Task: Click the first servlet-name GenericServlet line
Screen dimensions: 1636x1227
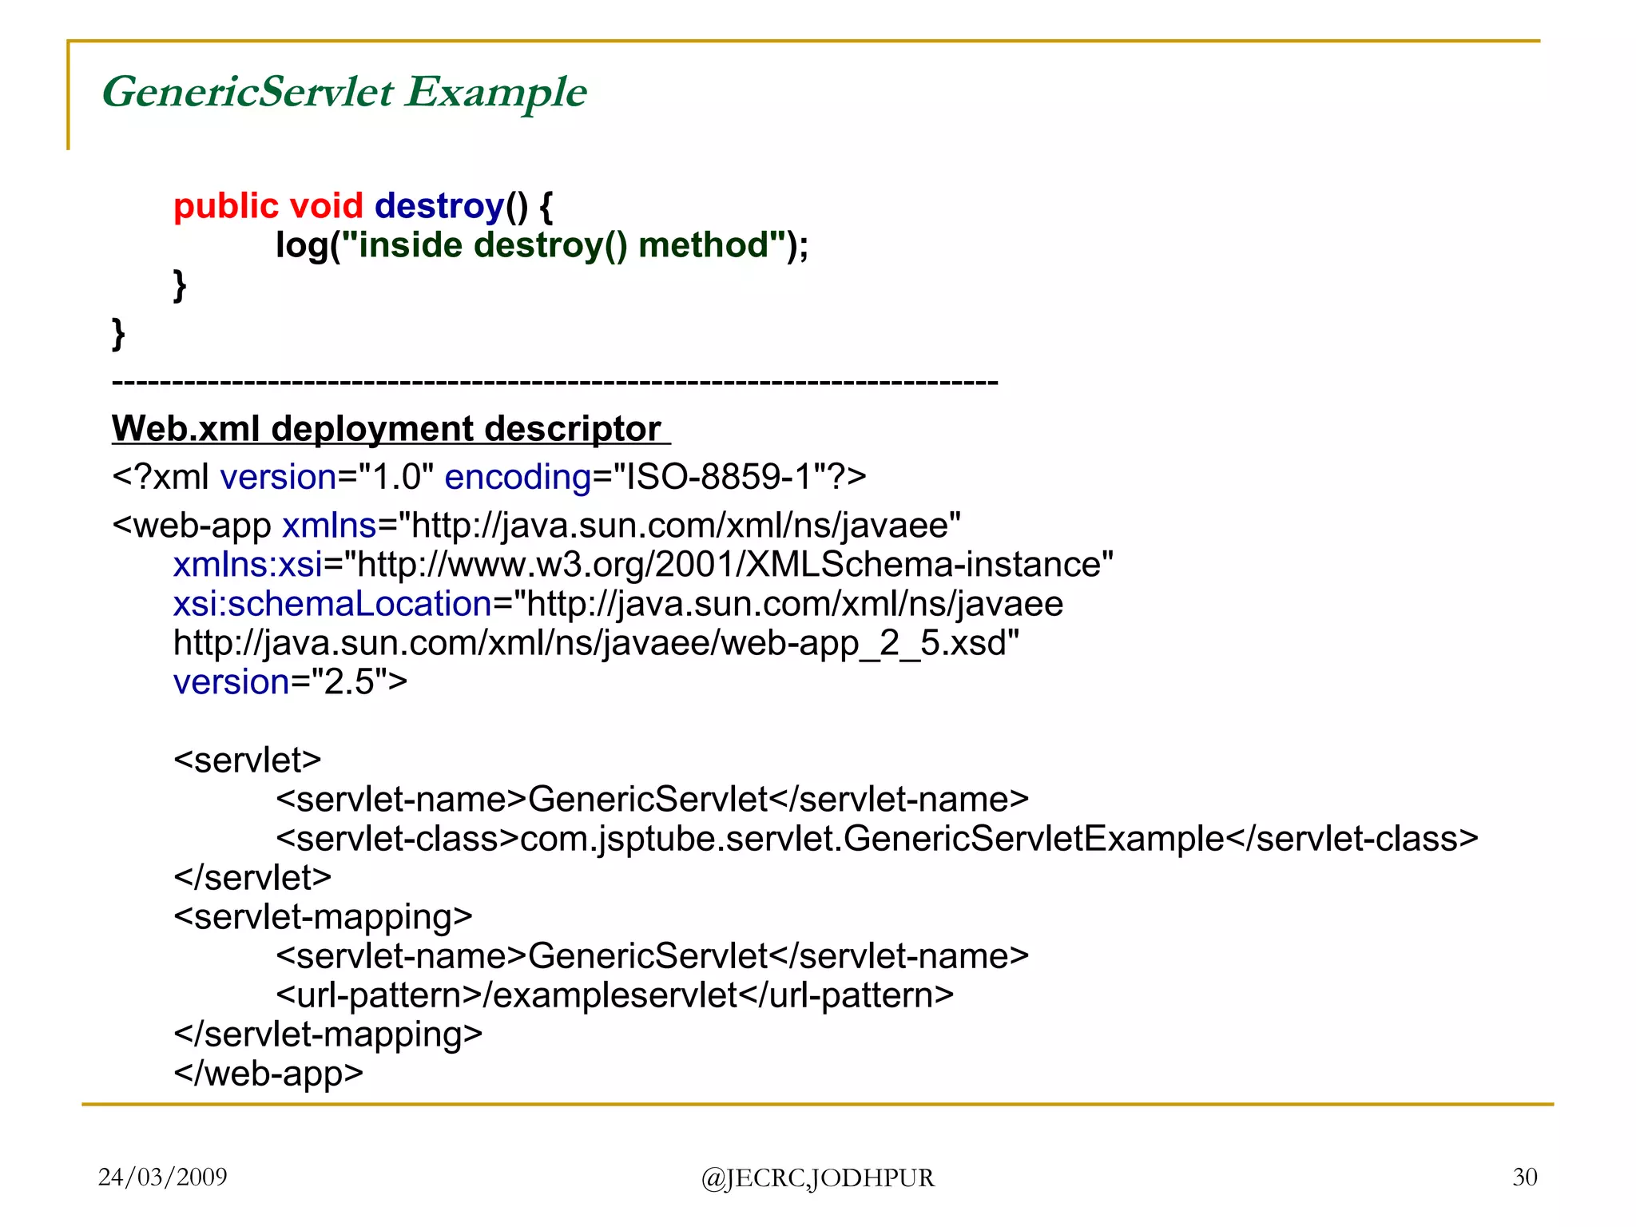Action: [x=652, y=800]
